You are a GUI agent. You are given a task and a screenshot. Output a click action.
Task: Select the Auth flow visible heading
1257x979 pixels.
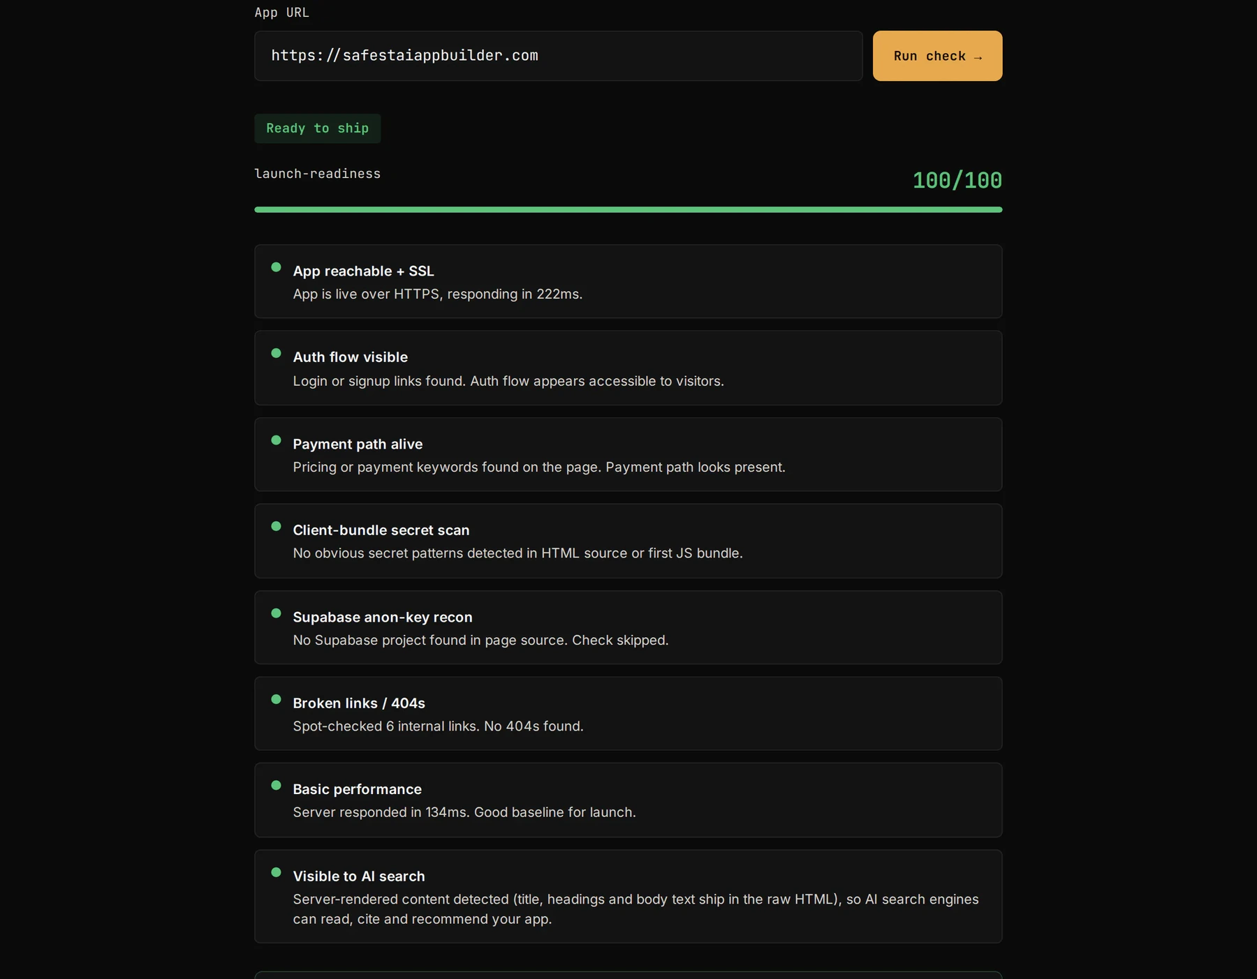point(351,357)
